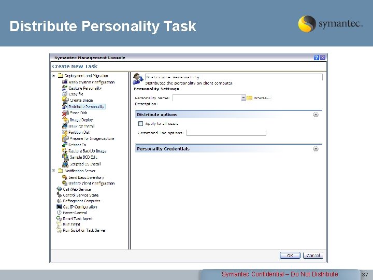Click the Restore BackUp Image icon

click(x=65, y=151)
